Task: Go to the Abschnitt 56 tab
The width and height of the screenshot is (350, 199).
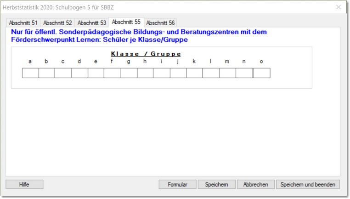Action: tap(160, 23)
